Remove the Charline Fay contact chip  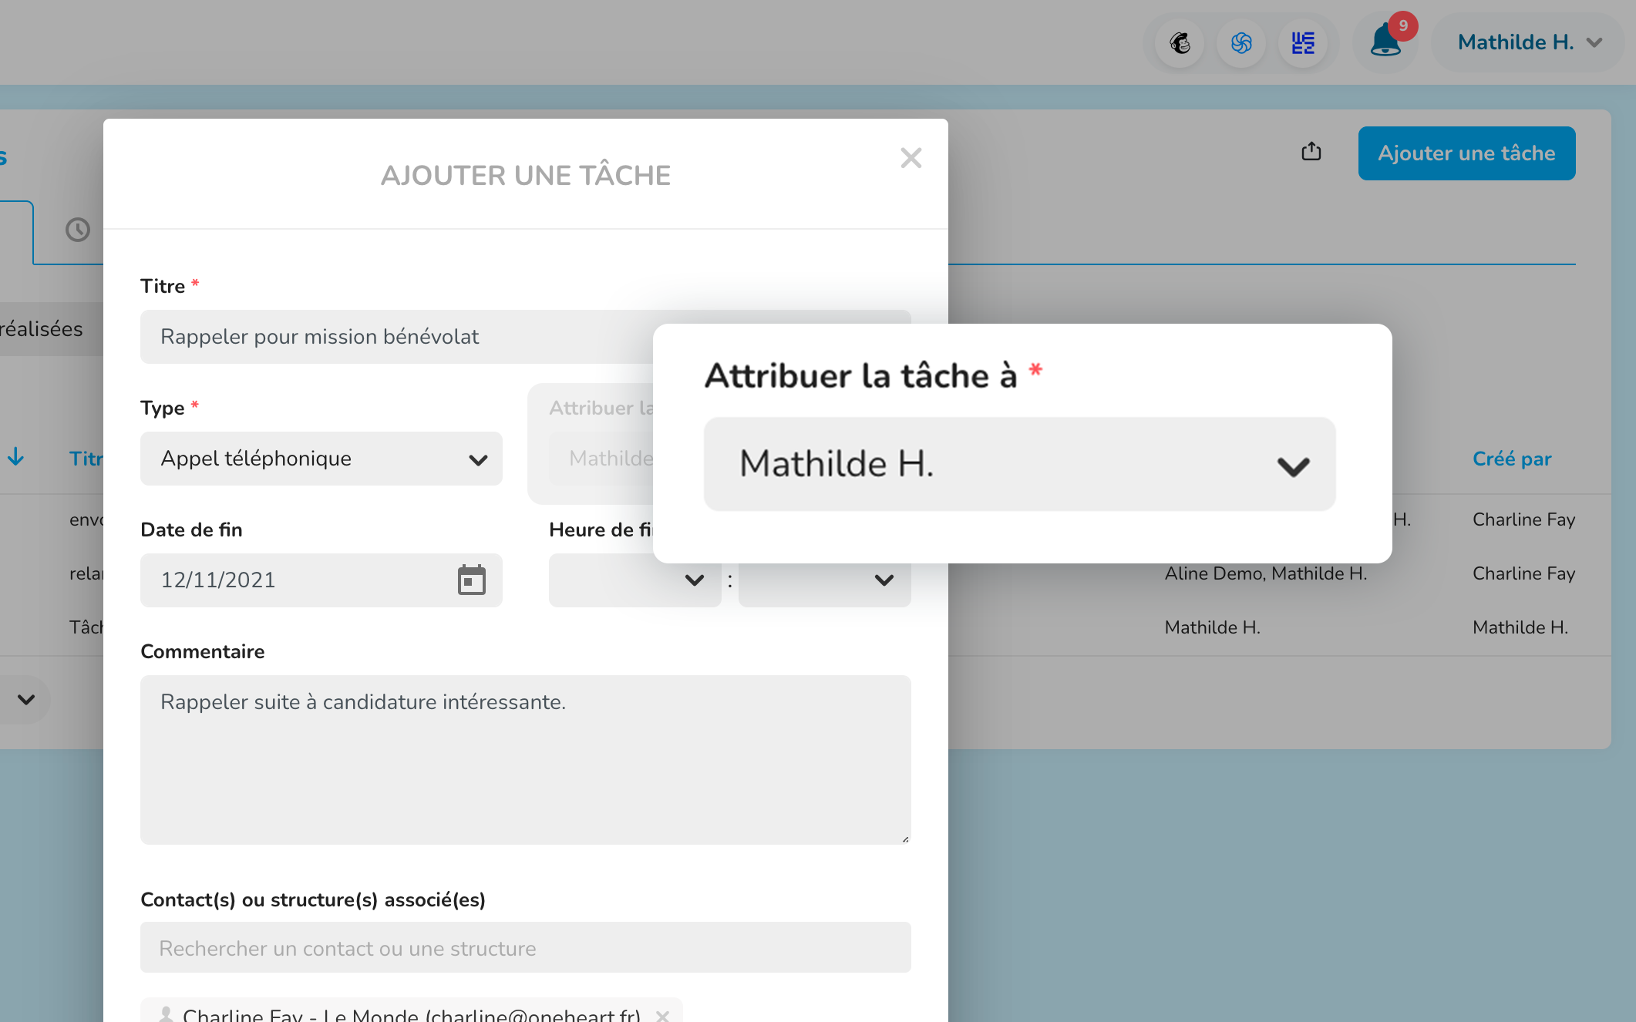[662, 1015]
